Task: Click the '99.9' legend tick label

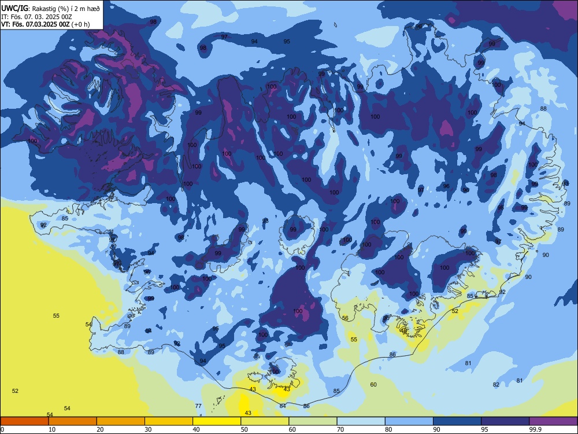Action: 535,429
